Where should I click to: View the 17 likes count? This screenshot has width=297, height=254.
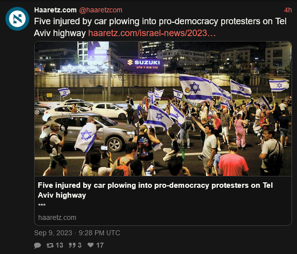click(x=100, y=245)
